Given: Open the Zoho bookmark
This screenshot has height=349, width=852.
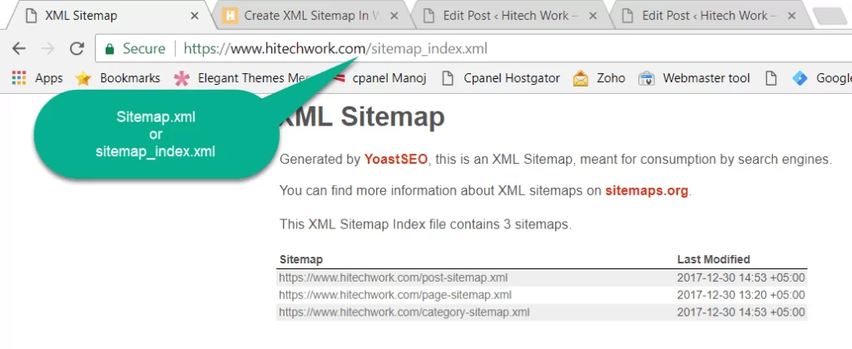Looking at the screenshot, I should click(x=611, y=78).
